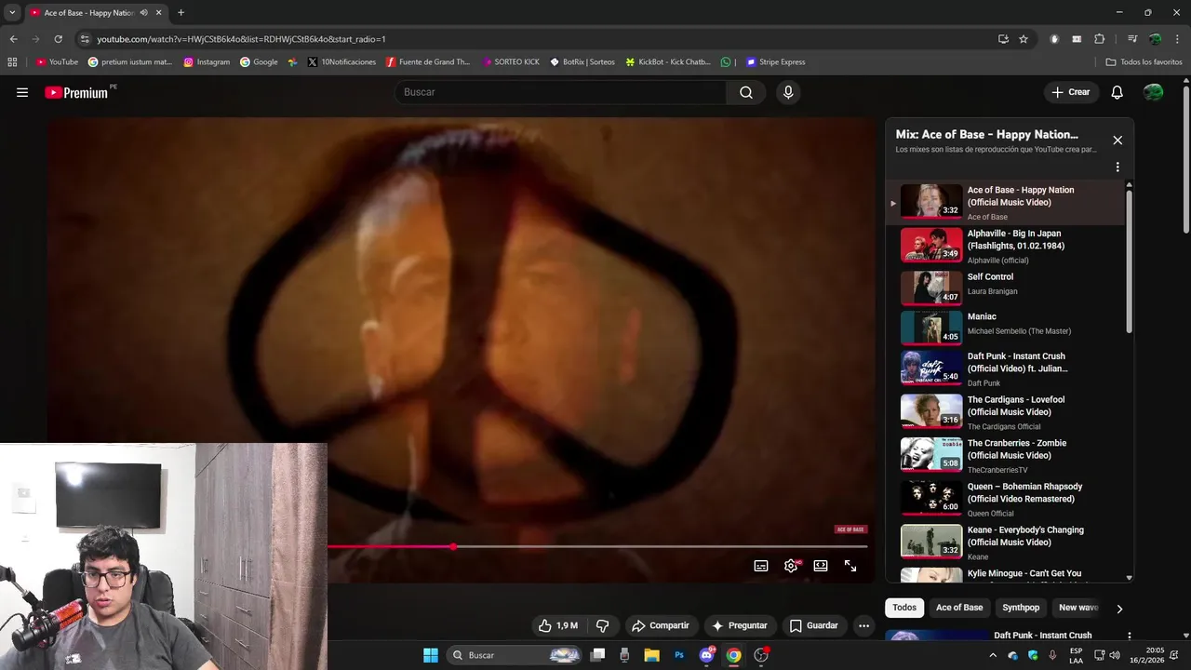The width and height of the screenshot is (1191, 670).
Task: Open the Chrome tab search dropdown
Action: click(x=12, y=13)
